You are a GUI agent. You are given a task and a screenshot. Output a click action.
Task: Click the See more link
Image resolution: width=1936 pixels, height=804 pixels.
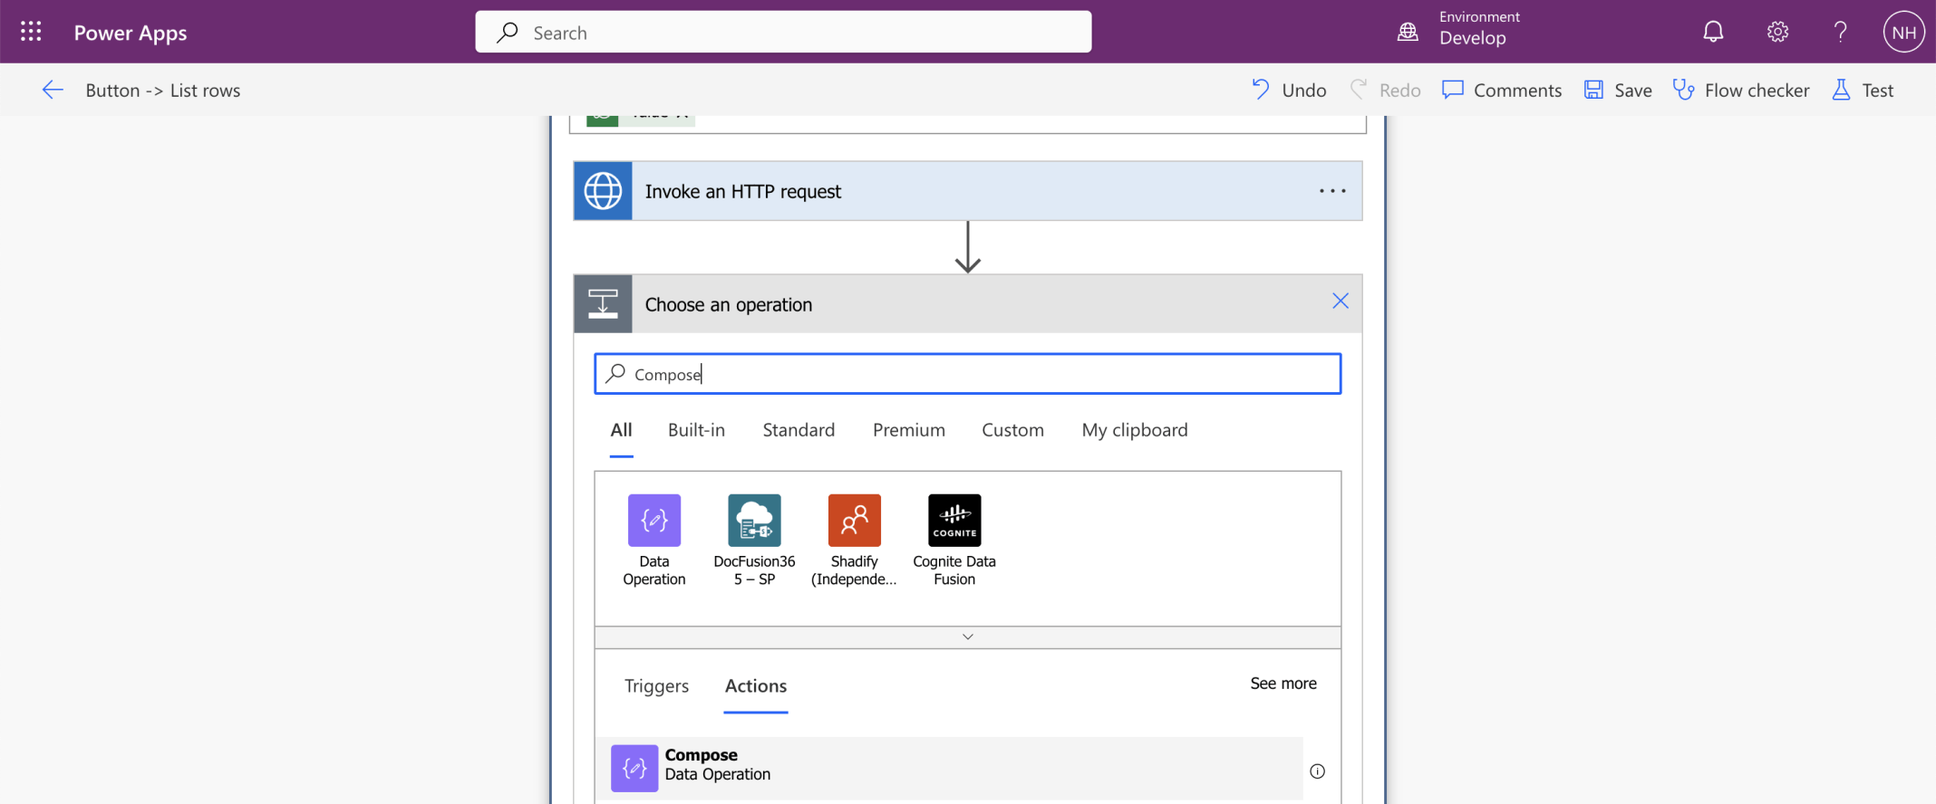1283,684
